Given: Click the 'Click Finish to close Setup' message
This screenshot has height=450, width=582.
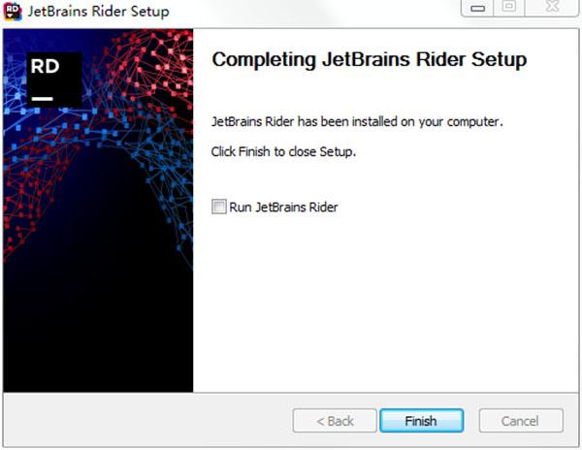Looking at the screenshot, I should pos(283,151).
